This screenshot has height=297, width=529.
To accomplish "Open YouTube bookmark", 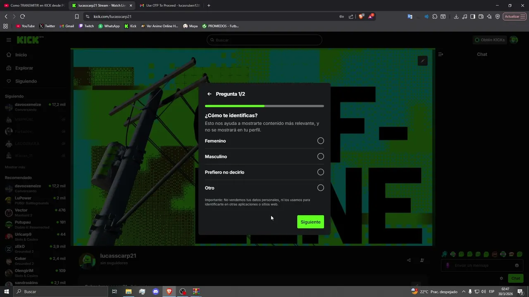I will [25, 26].
